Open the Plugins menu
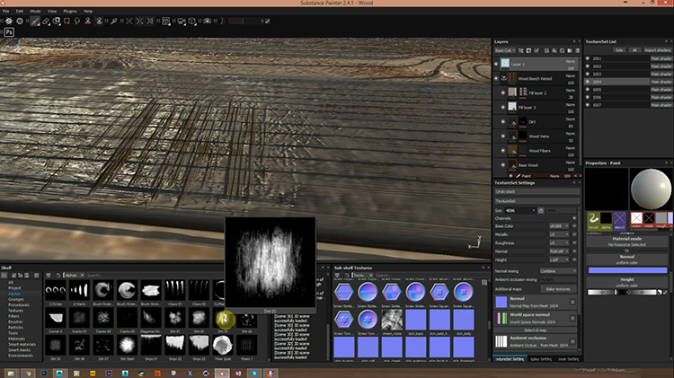The width and height of the screenshot is (674, 378). [70, 11]
